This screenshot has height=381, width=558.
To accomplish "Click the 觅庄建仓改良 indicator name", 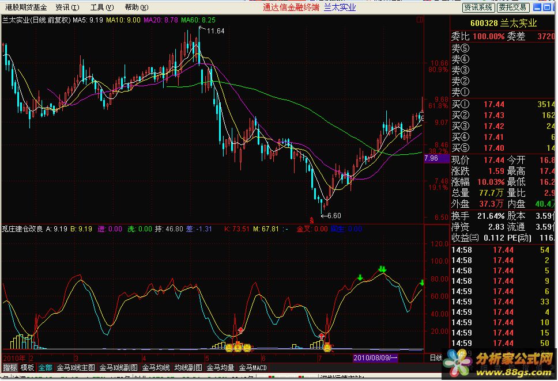I will click(23, 229).
